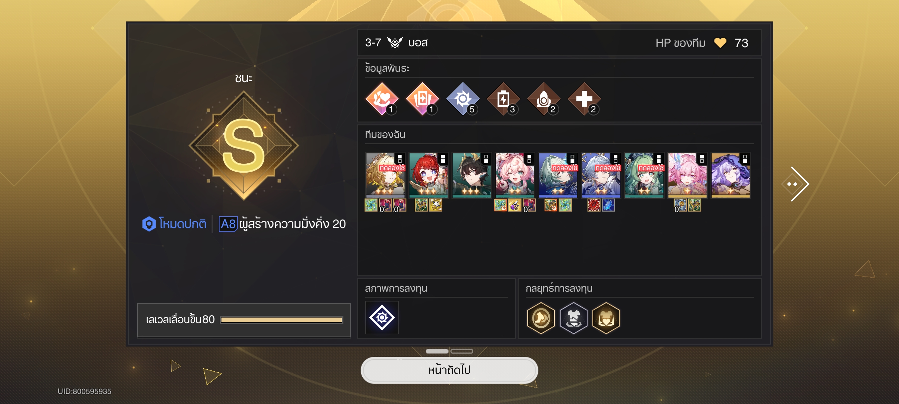Viewport: 899px width, 404px height.
Task: Select the cards bond icon
Action: 422,99
